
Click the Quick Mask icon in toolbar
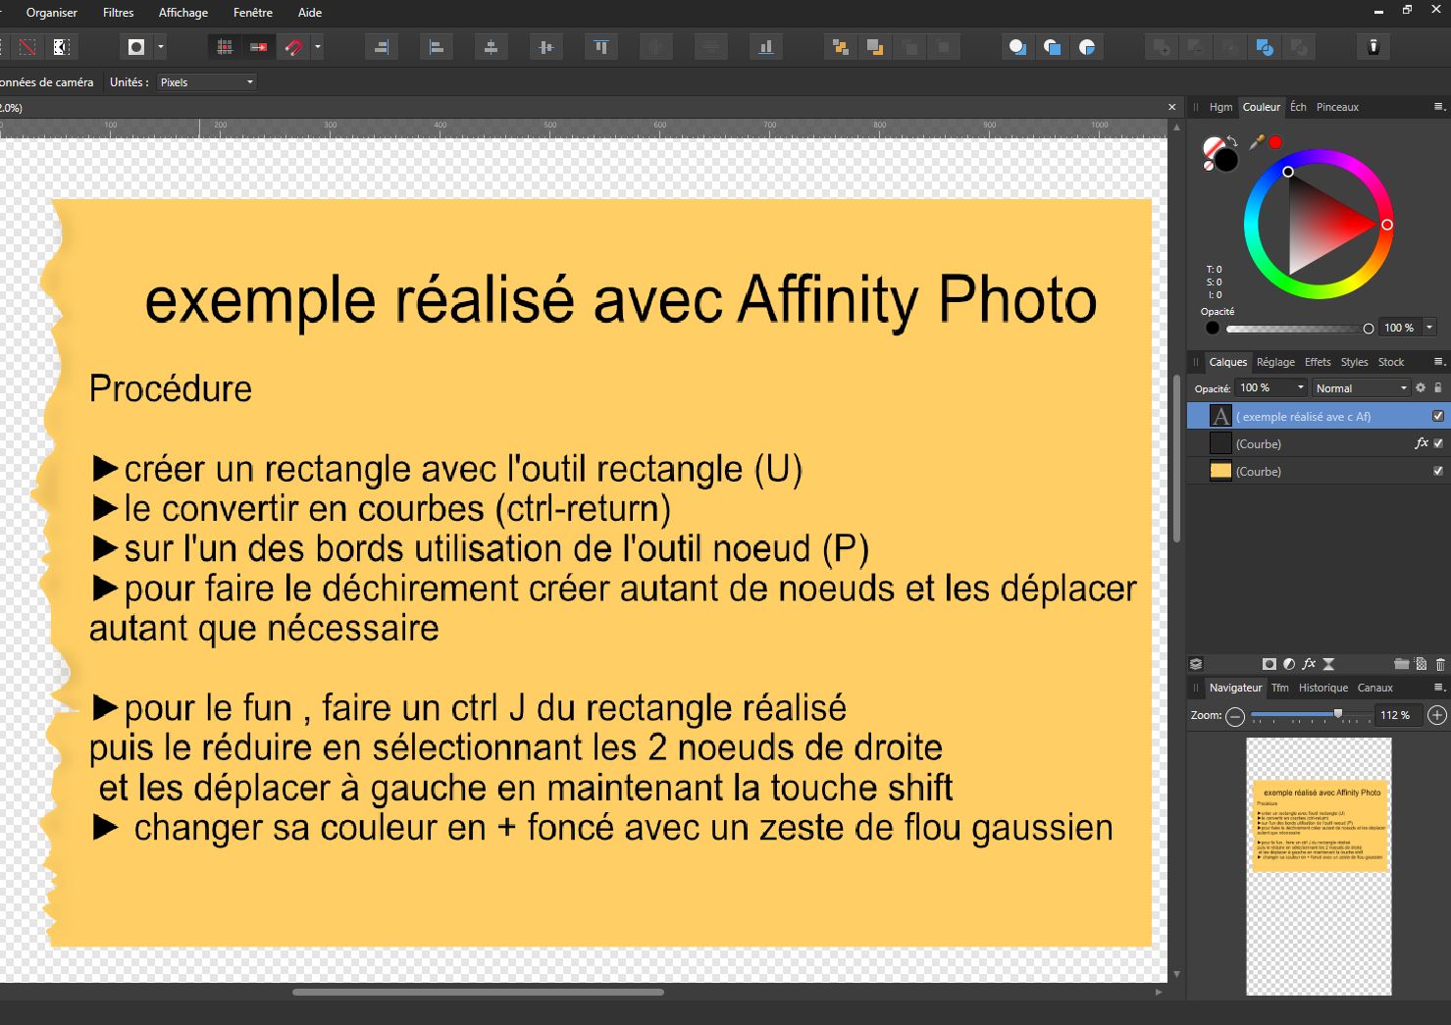point(136,47)
